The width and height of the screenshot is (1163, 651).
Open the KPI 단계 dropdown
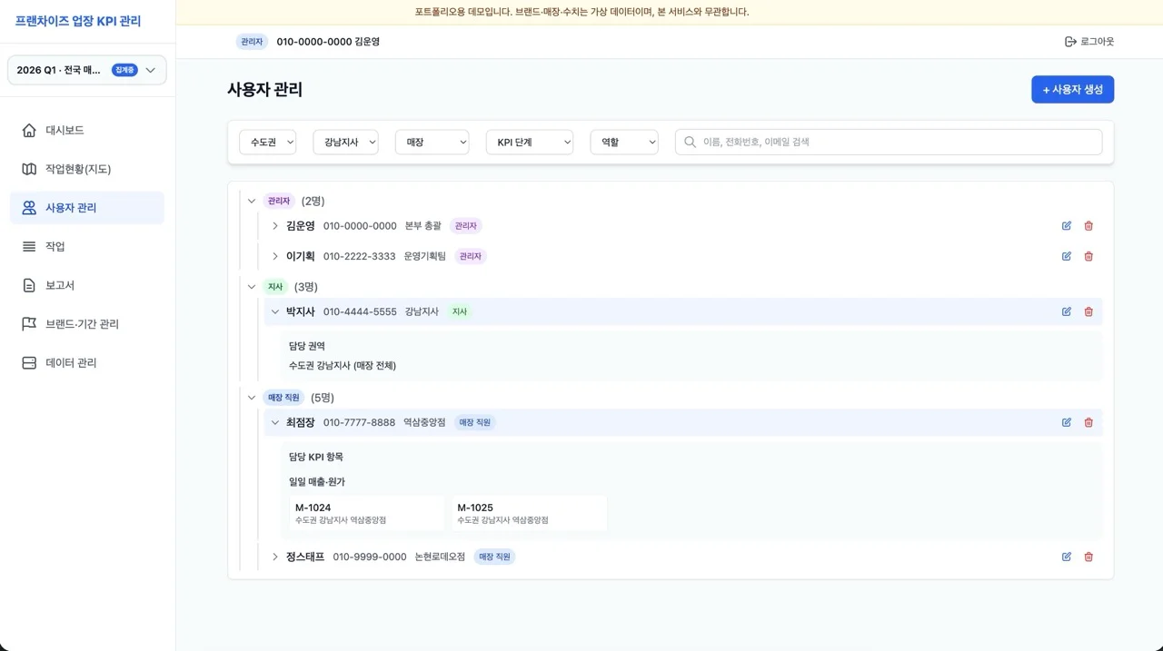pos(530,142)
